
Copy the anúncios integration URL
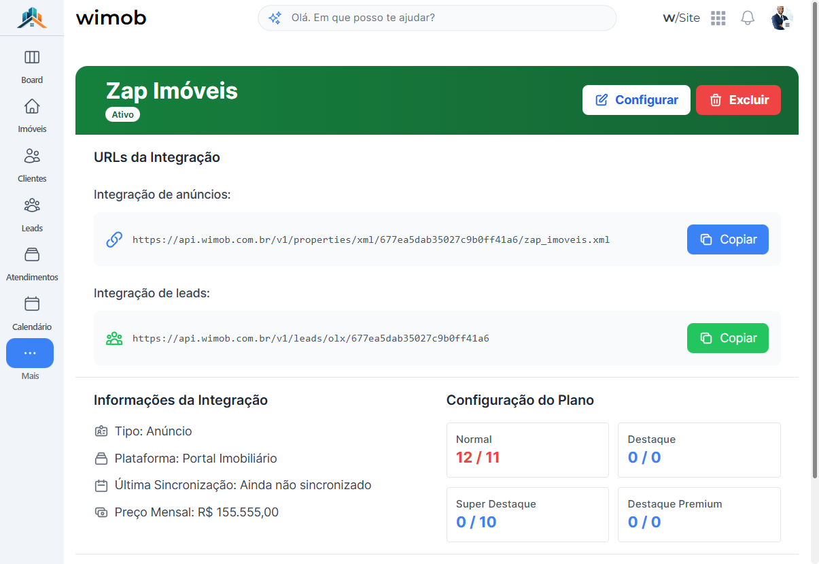pos(727,239)
